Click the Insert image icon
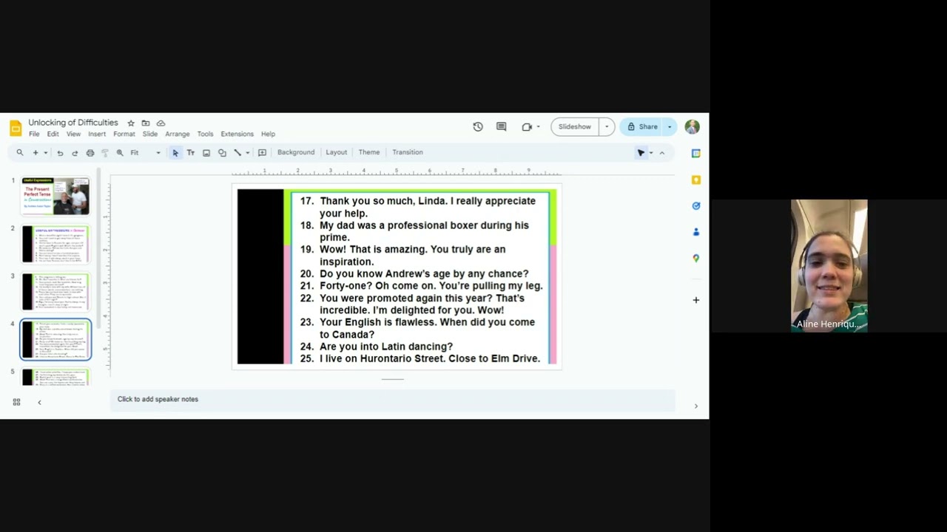947x532 pixels. (206, 153)
